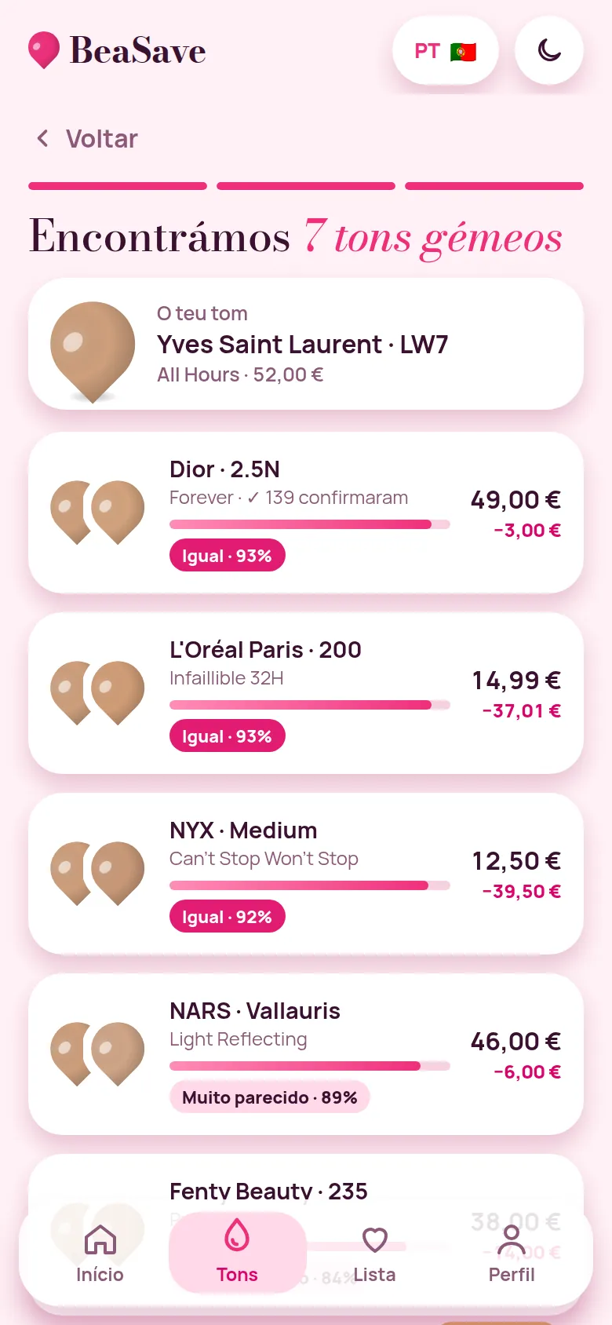Screen dimensions: 612x1325
Task: Toggle dark mode with the moon icon
Action: tap(549, 51)
